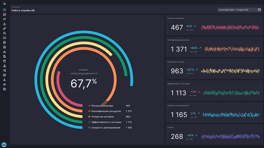Click the magnifier search sidebar icon
264x148 pixels.
point(4,33)
